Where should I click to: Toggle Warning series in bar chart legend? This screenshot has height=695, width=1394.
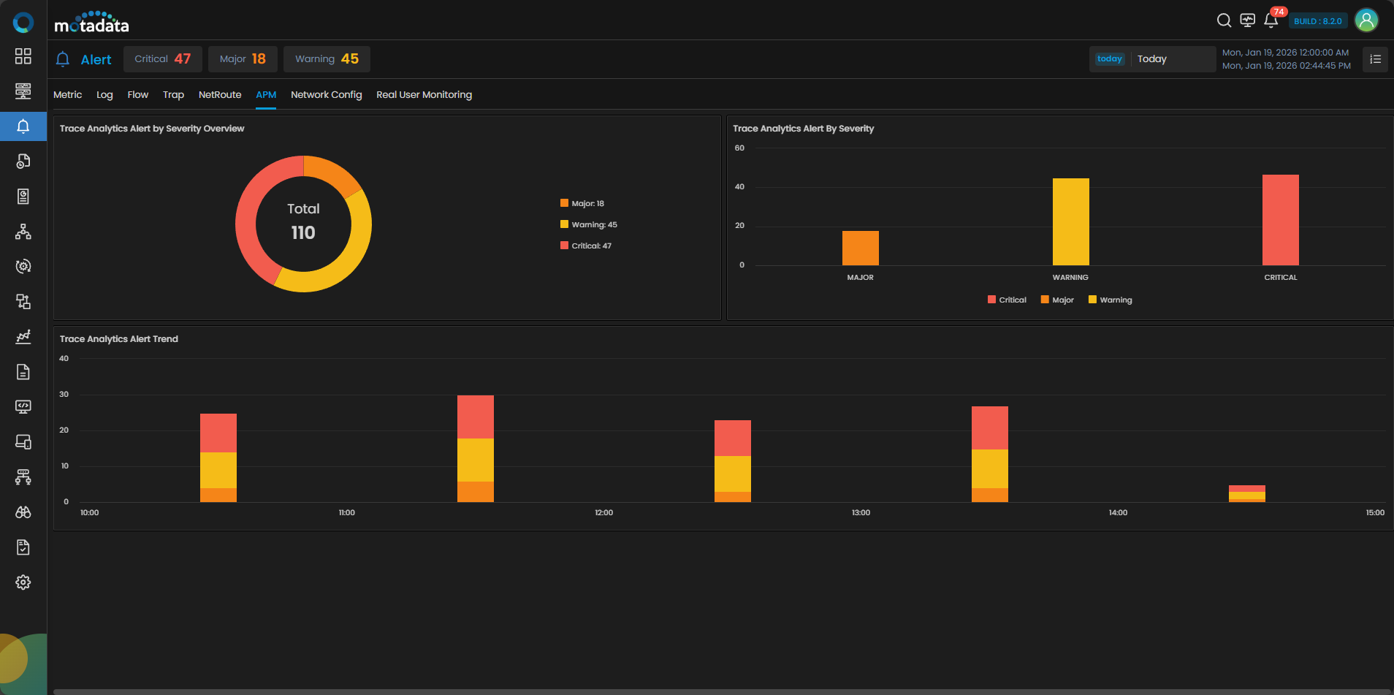1110,300
